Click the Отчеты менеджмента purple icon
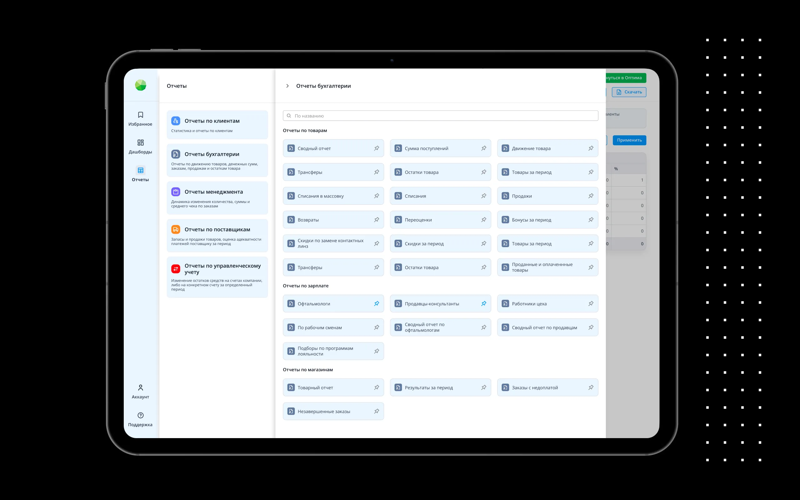Image resolution: width=800 pixels, height=500 pixels. (176, 192)
